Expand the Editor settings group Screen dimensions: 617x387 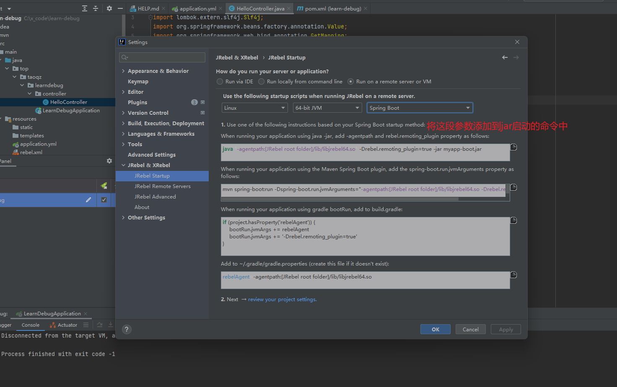[123, 92]
